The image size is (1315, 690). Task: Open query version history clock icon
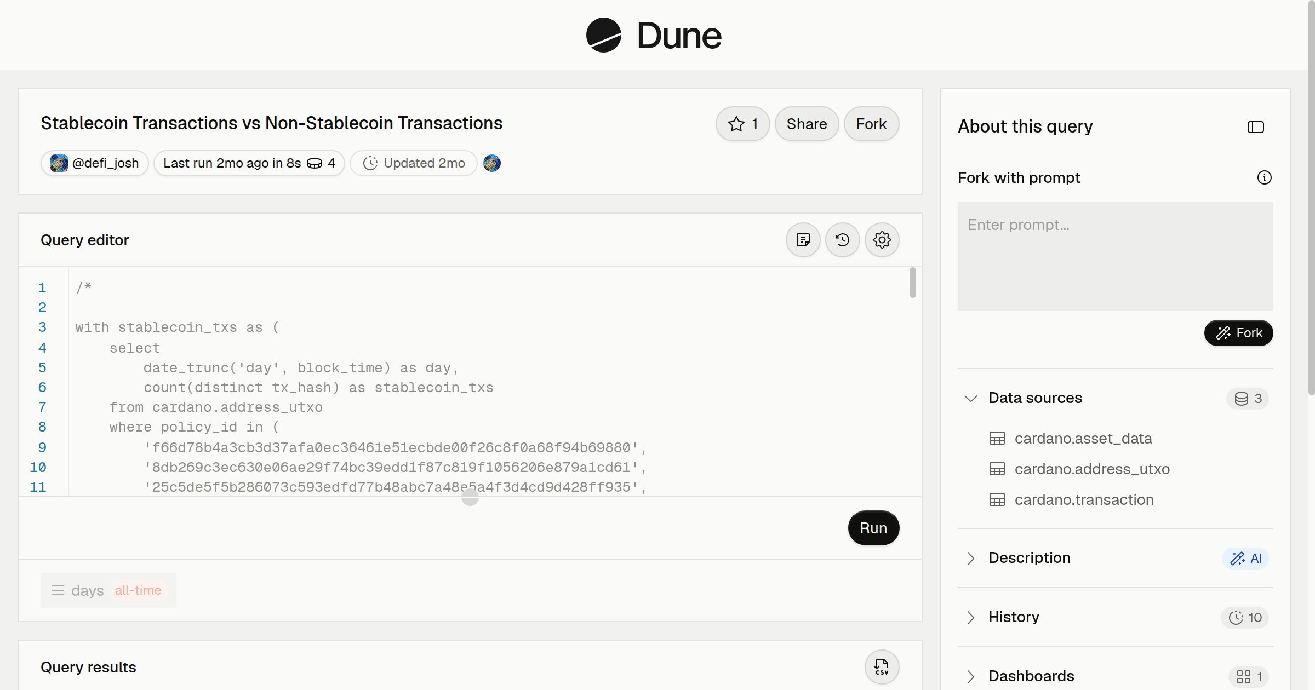point(843,240)
